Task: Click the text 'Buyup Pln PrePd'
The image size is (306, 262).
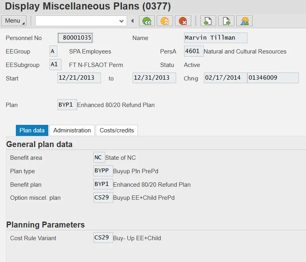Action: (x=136, y=171)
